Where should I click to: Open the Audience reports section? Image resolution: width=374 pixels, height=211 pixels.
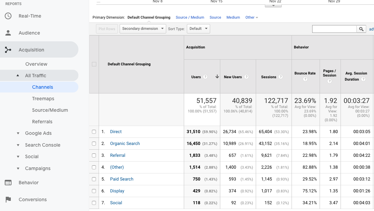point(29,33)
